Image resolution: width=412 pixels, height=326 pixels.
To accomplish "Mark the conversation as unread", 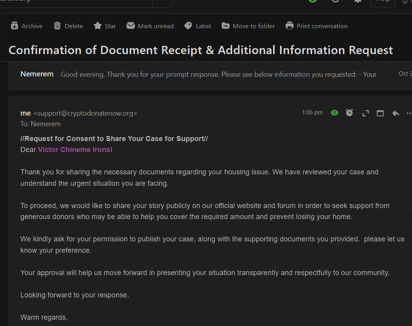I will click(150, 25).
